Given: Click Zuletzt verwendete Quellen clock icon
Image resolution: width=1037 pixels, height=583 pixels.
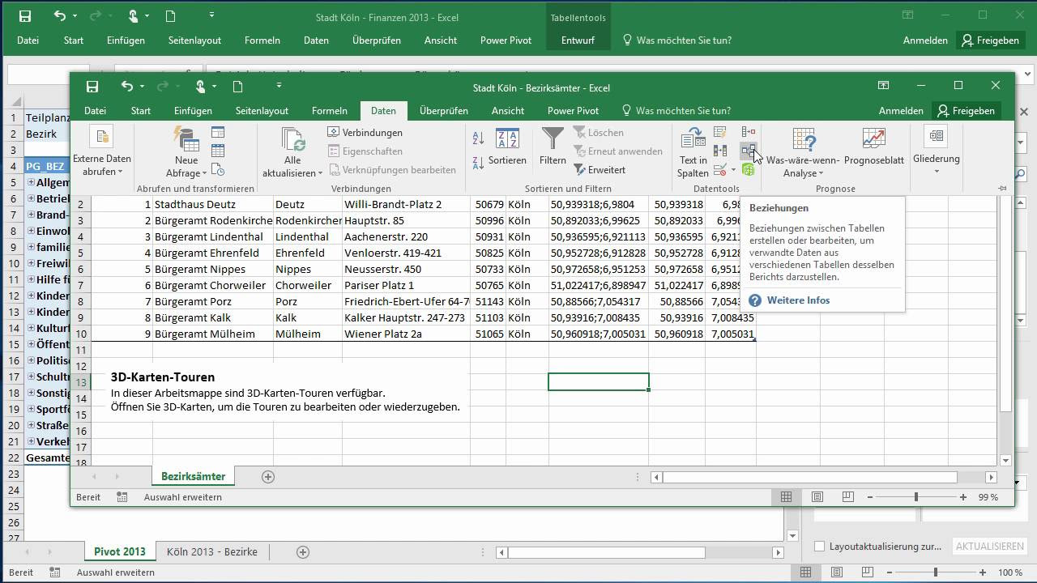Looking at the screenshot, I should click(218, 170).
